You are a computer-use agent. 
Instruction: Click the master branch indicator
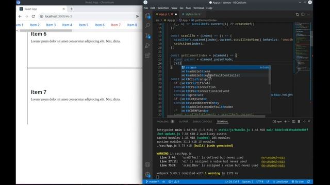[x=153, y=181]
